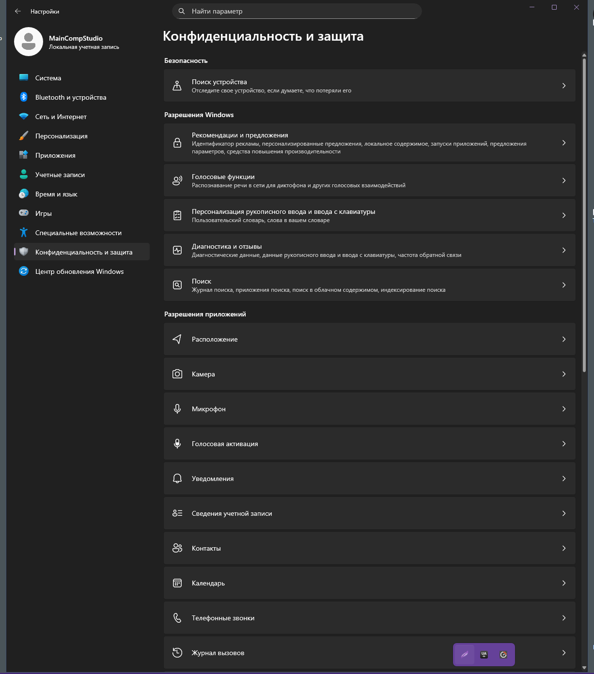Open the Голосовые функции chevron arrow
Image resolution: width=594 pixels, height=674 pixels.
[564, 180]
